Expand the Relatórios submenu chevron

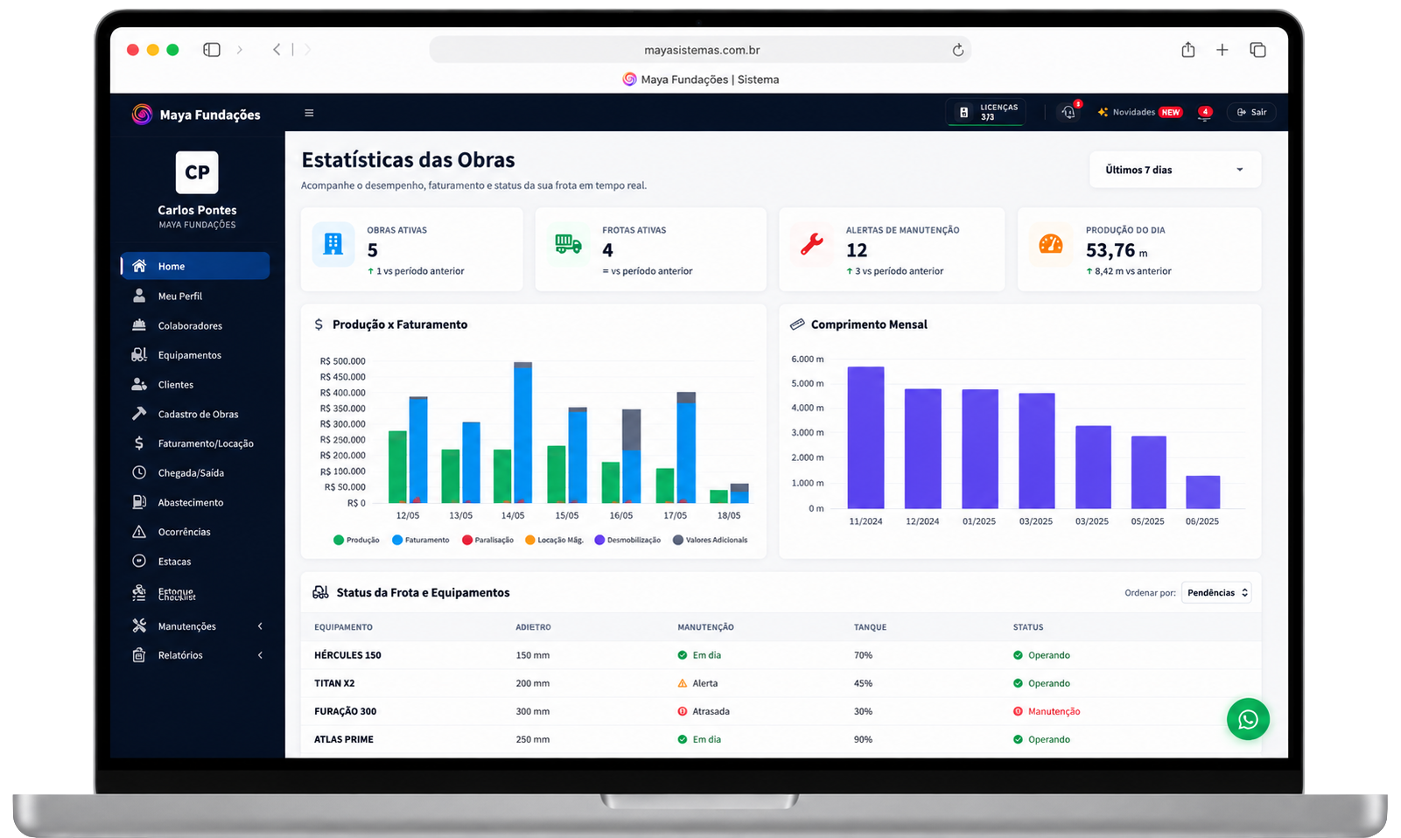(x=260, y=655)
